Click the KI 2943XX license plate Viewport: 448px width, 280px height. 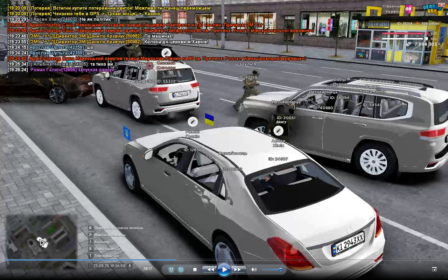(x=348, y=244)
